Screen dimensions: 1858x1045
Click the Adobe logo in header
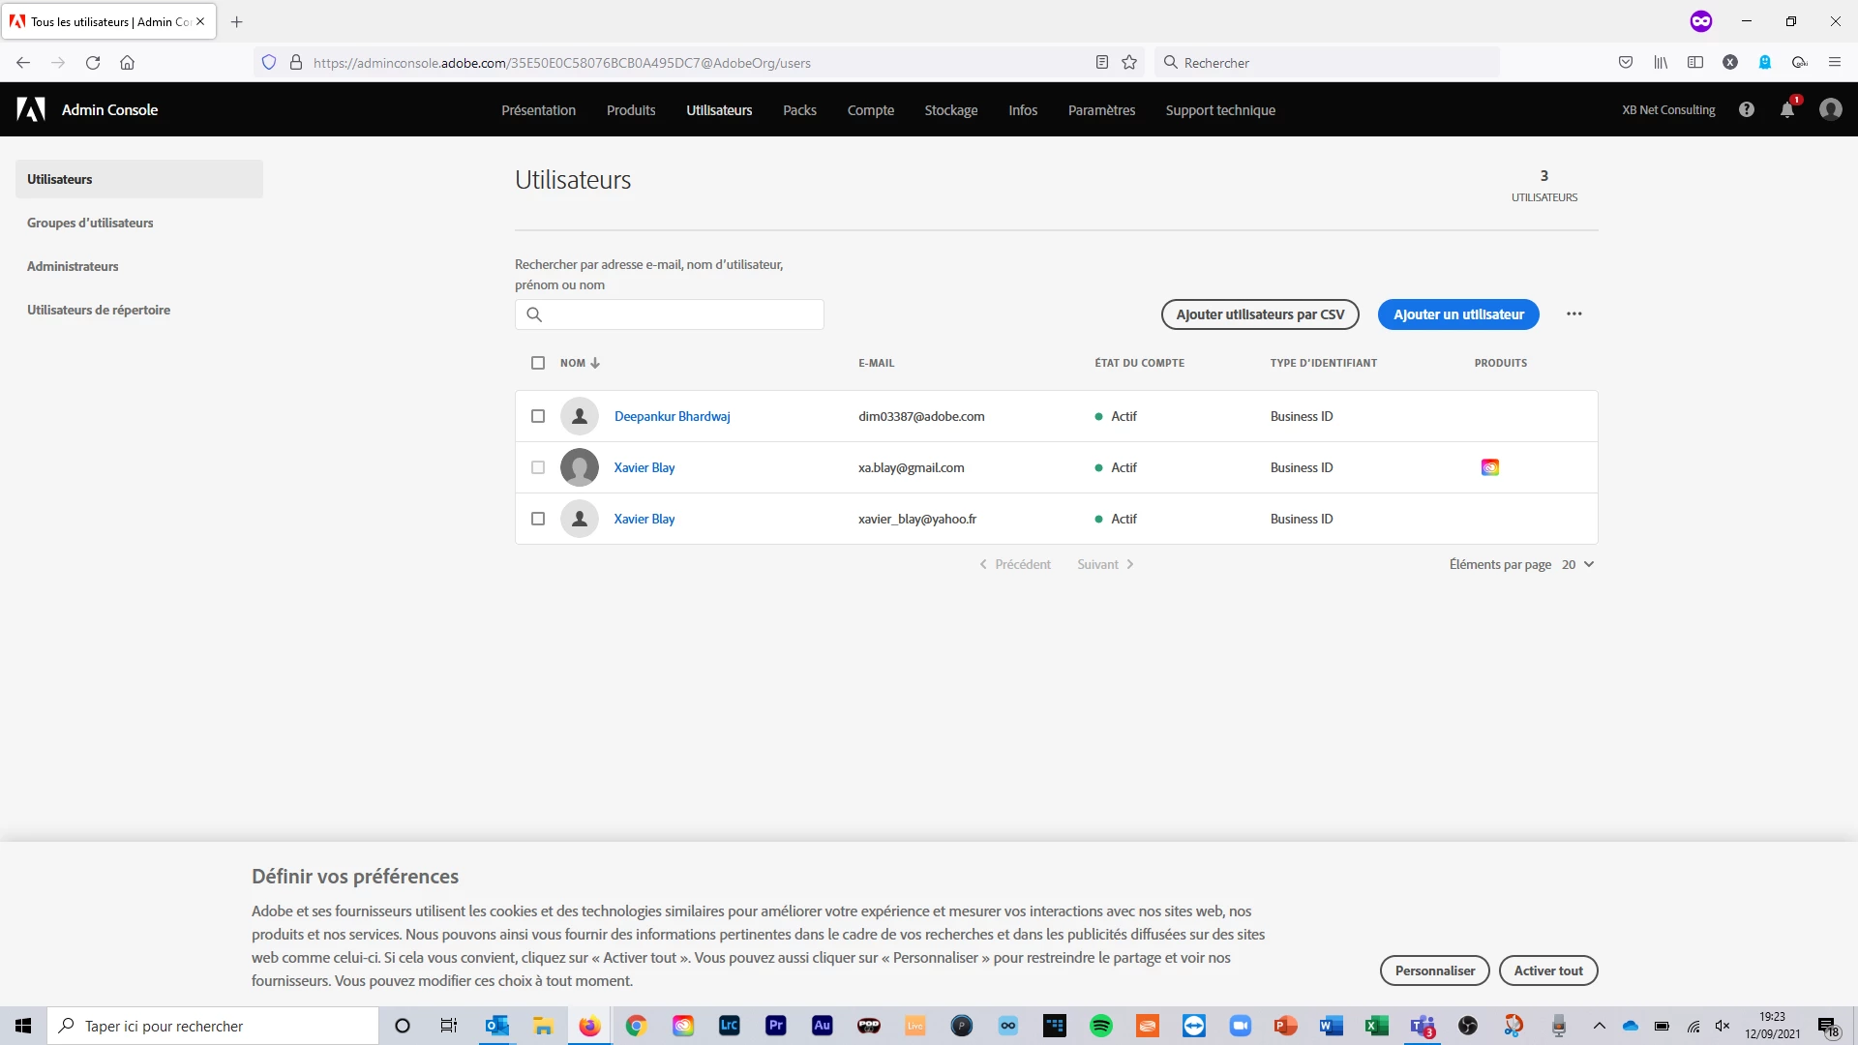pyautogui.click(x=31, y=109)
